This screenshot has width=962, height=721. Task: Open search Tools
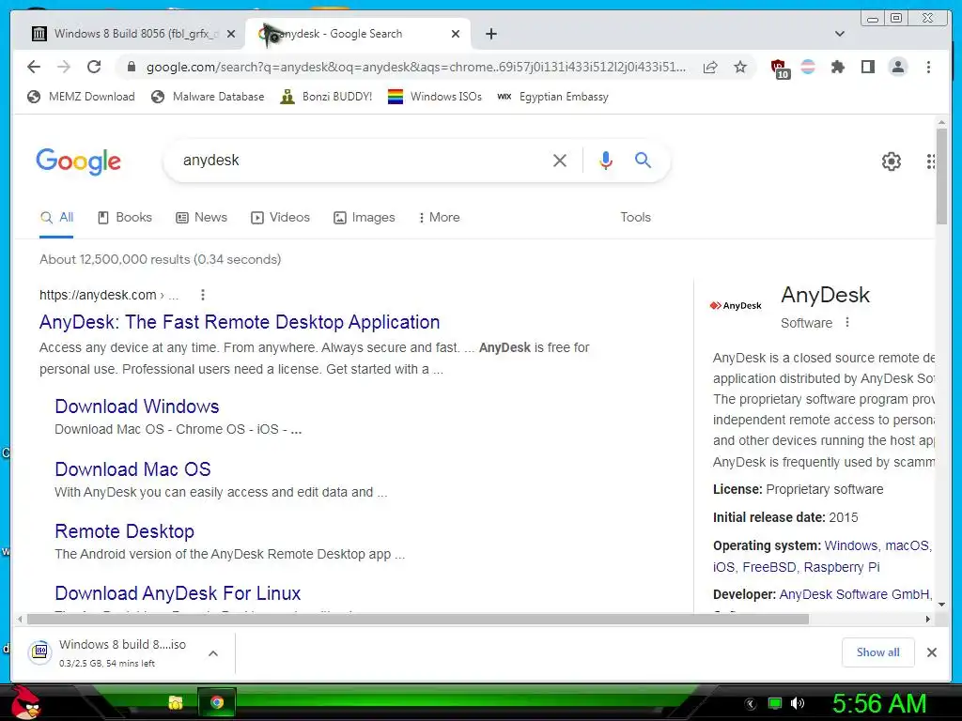[635, 217]
